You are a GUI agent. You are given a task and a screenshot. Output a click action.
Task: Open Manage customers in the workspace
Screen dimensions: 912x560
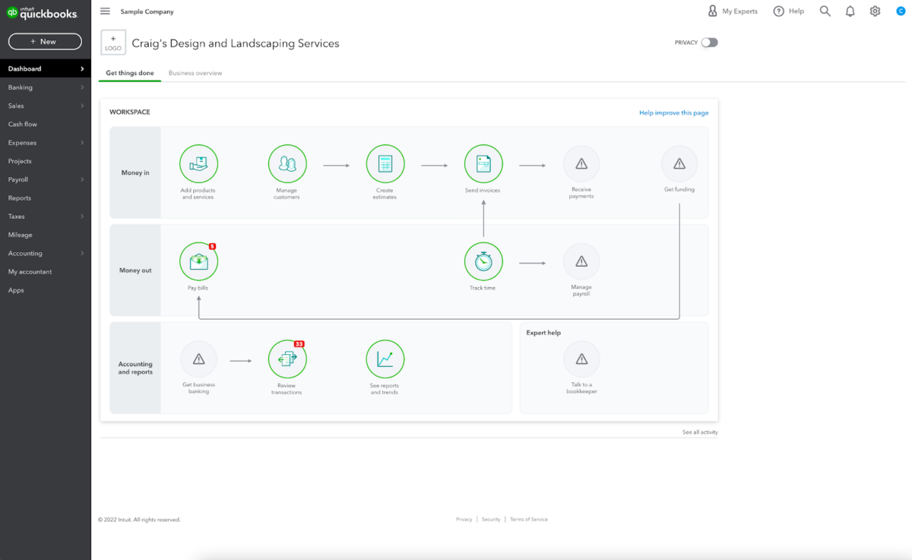click(x=287, y=163)
